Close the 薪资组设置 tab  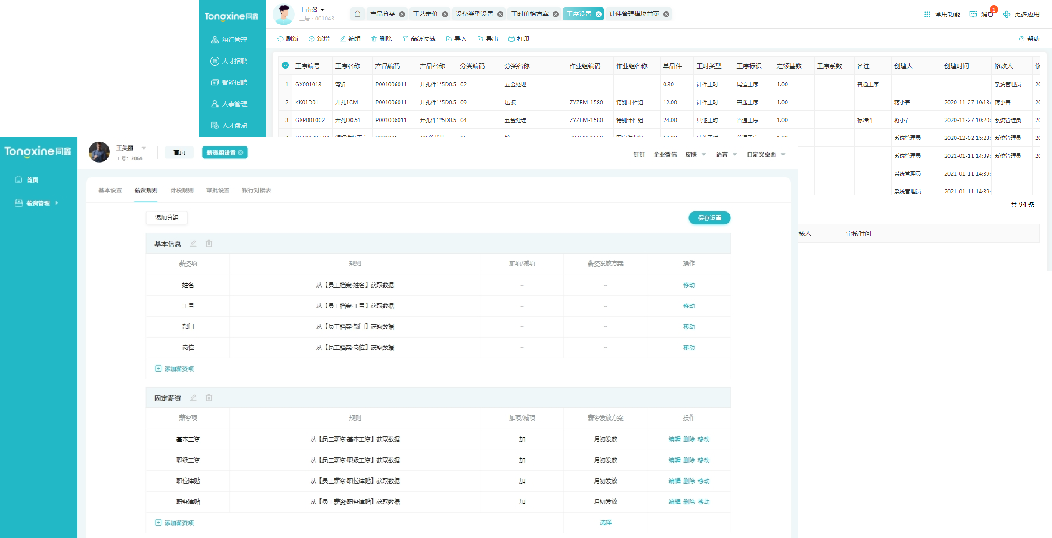click(x=240, y=153)
